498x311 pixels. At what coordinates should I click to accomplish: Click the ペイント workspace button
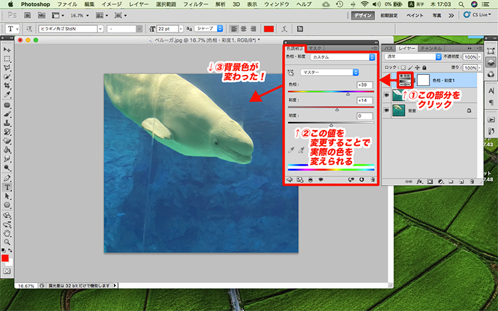[415, 15]
